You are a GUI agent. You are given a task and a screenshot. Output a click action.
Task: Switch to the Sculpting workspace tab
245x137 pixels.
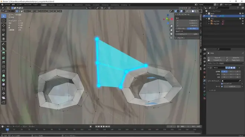point(60,5)
